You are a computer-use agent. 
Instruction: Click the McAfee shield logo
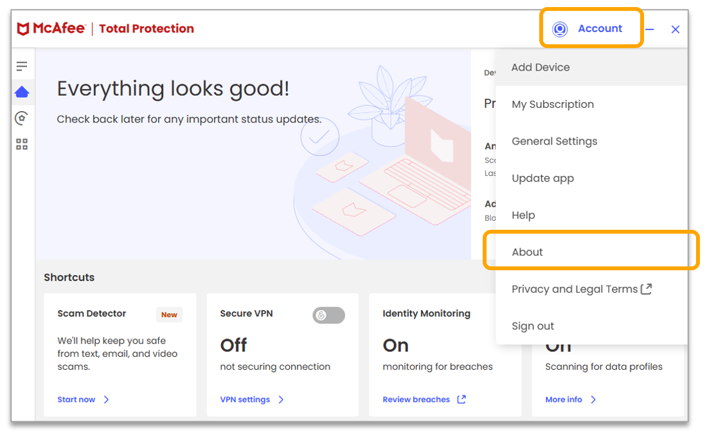23,29
